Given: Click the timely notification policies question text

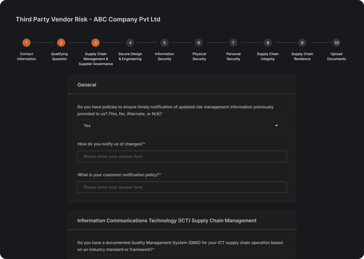Looking at the screenshot, I should tap(175, 111).
